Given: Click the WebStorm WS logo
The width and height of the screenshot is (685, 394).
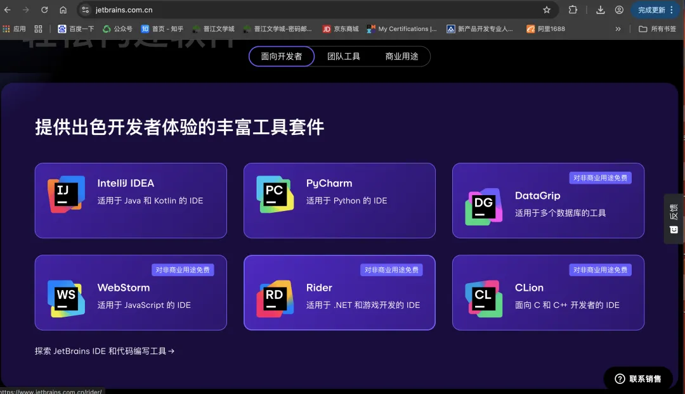Looking at the screenshot, I should (x=67, y=298).
